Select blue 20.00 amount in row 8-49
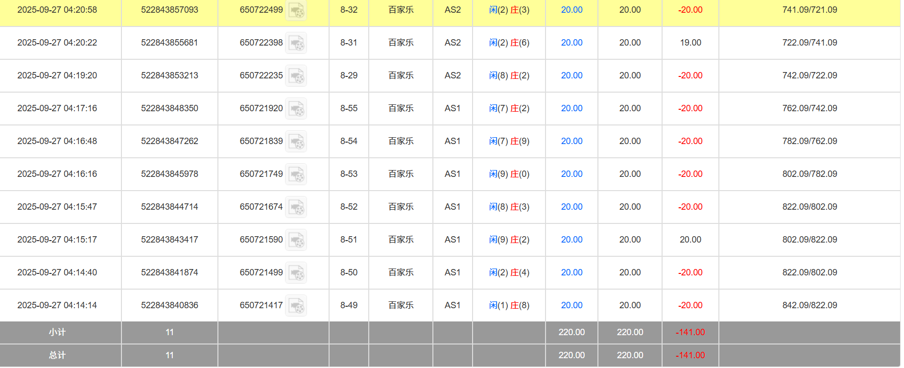 [x=571, y=305]
